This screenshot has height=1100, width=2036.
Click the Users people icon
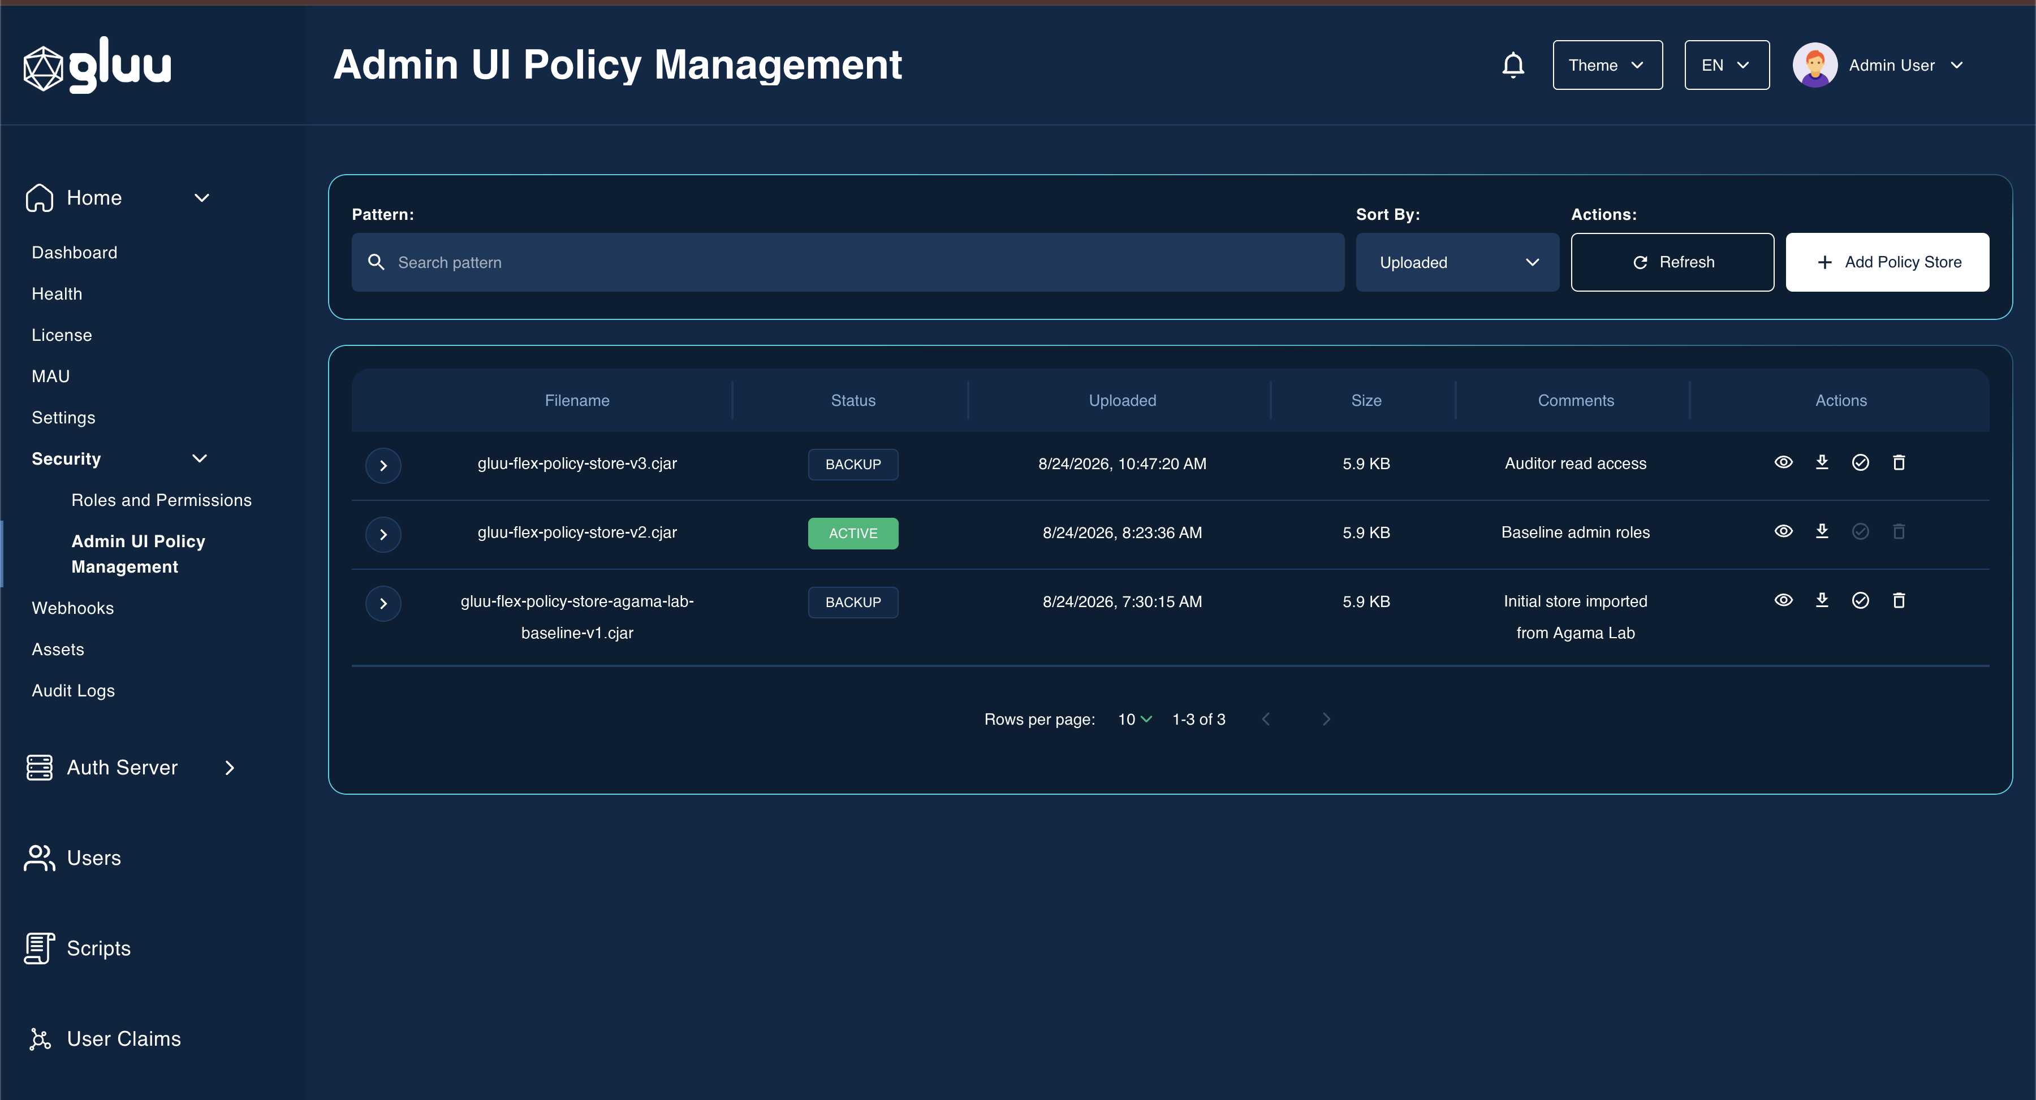40,858
